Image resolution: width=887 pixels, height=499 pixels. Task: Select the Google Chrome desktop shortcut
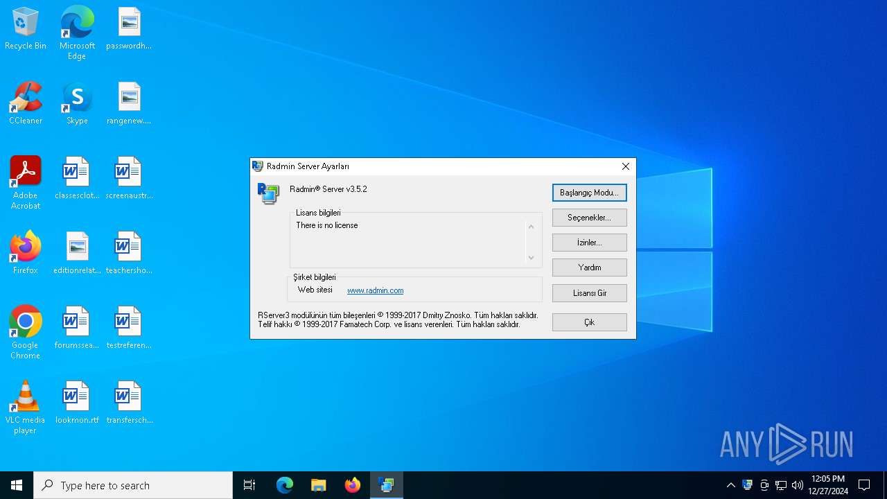coord(26,333)
